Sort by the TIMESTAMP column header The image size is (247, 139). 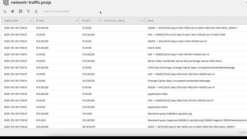11,21
